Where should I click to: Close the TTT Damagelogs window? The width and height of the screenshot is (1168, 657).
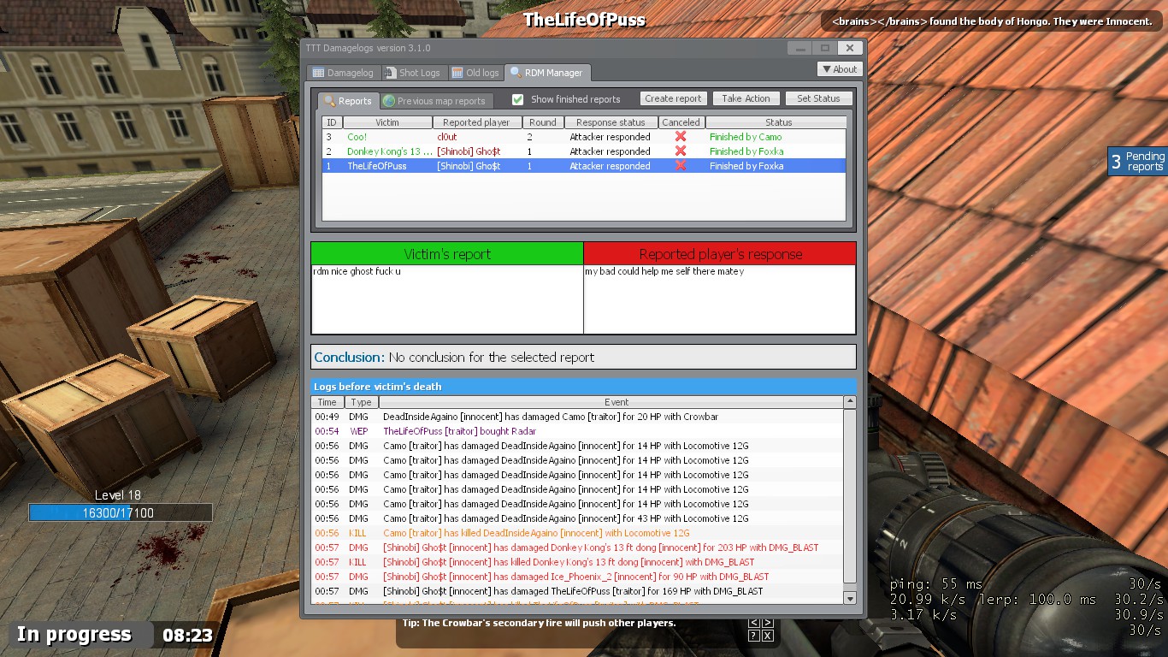pyautogui.click(x=849, y=48)
